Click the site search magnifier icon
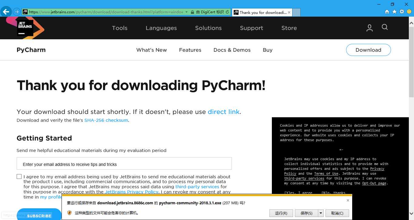 click(x=385, y=27)
